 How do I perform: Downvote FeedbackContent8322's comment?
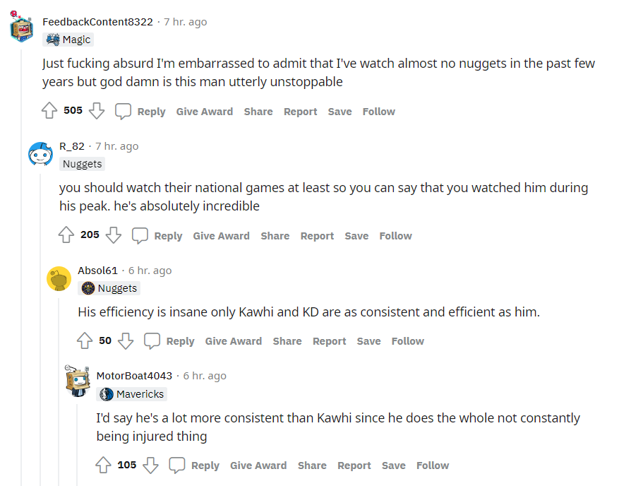pos(97,111)
